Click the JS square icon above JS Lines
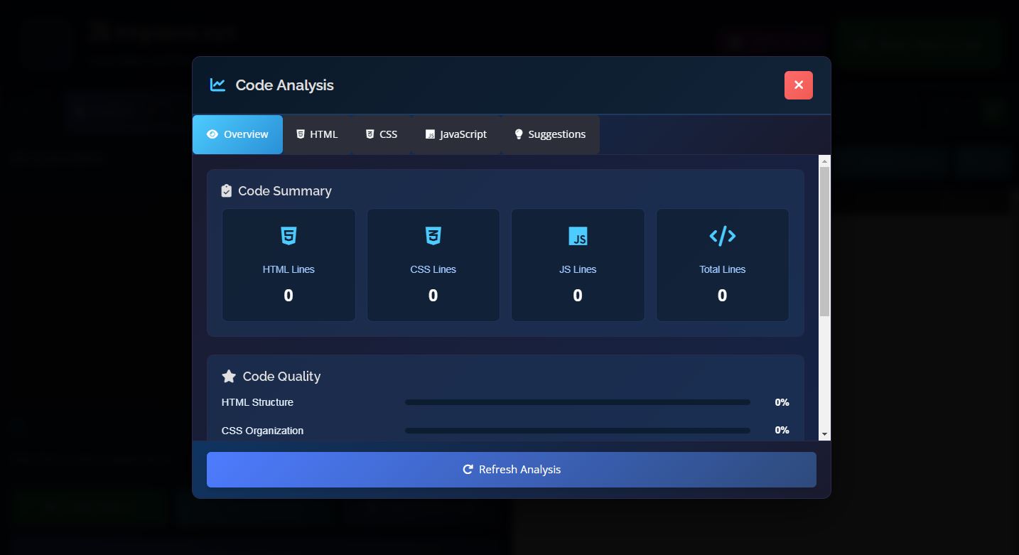 pyautogui.click(x=578, y=236)
